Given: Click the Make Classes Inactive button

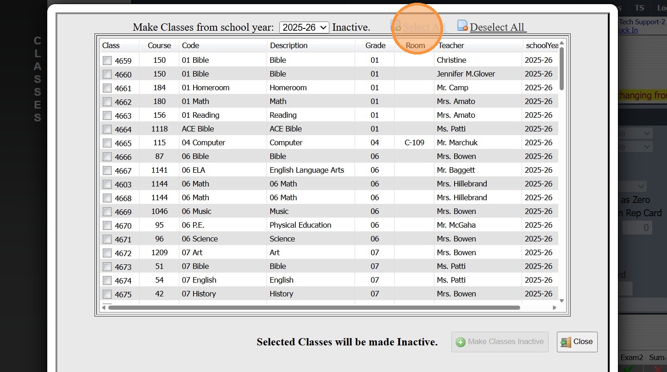Looking at the screenshot, I should pos(500,342).
